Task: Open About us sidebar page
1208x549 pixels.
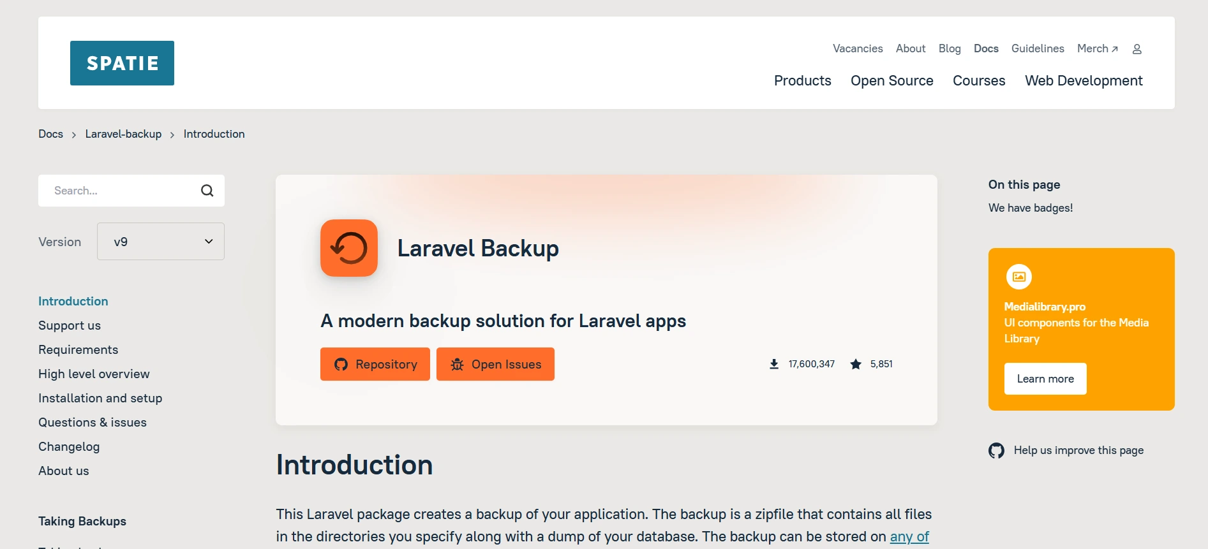Action: (64, 471)
